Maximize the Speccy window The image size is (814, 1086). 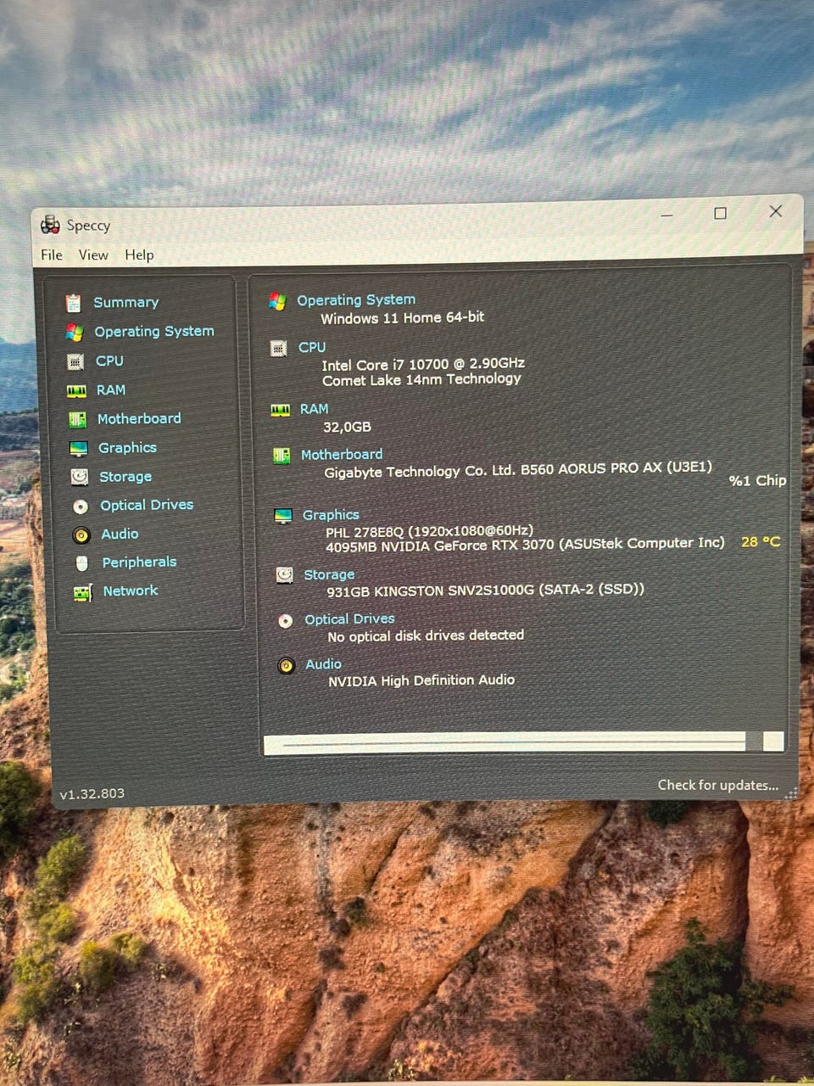click(720, 213)
